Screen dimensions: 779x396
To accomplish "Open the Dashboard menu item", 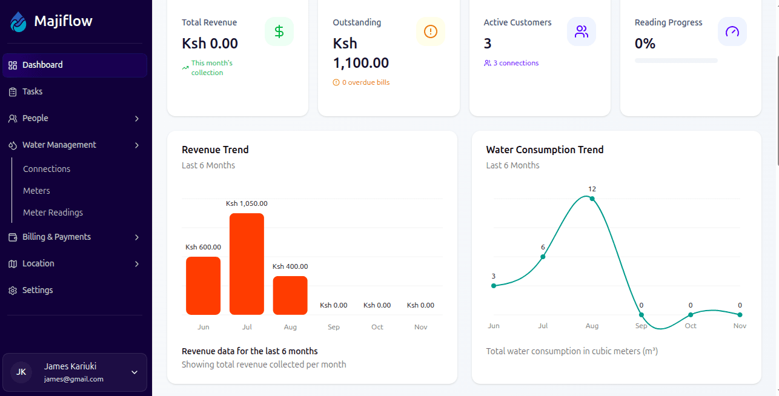I will click(42, 65).
